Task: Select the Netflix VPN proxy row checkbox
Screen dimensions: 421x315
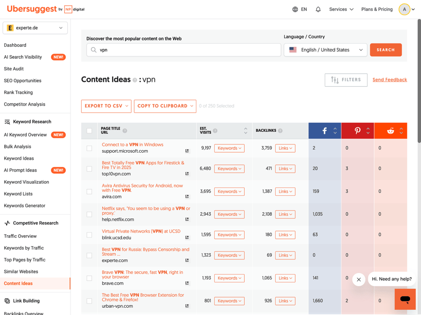Action: 89,214
